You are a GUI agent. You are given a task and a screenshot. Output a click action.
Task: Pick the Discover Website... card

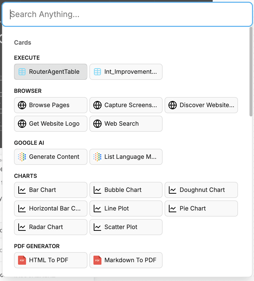click(201, 105)
